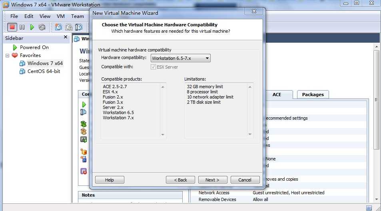Click the blue pocket ACE command icon
The height and width of the screenshot is (211, 381).
84,159
